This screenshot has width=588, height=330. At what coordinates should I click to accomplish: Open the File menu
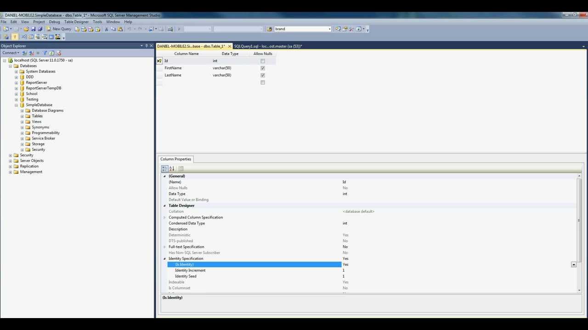[3, 22]
